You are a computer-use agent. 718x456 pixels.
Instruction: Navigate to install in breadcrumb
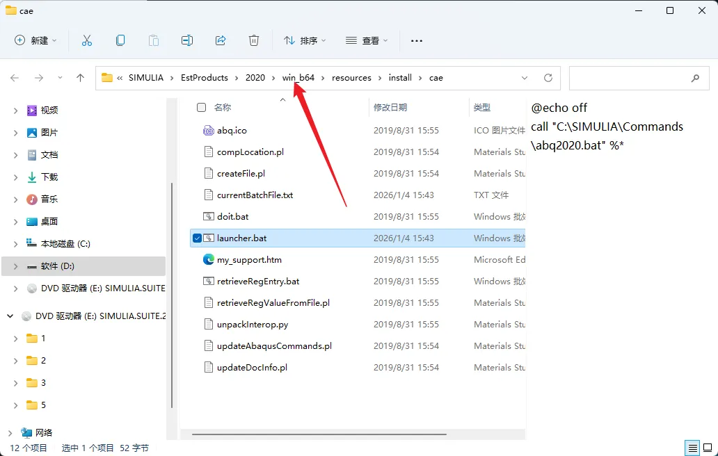(400, 78)
